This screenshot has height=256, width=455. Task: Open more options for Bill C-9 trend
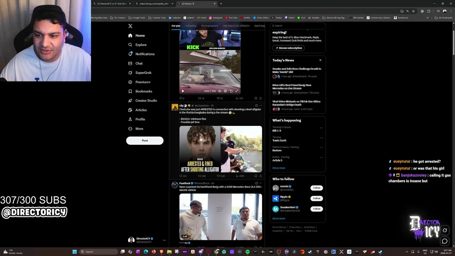pyautogui.click(x=321, y=128)
